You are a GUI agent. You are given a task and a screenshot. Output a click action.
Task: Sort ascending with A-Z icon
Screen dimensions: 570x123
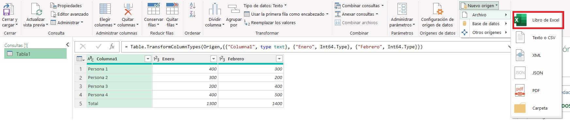coord(193,6)
